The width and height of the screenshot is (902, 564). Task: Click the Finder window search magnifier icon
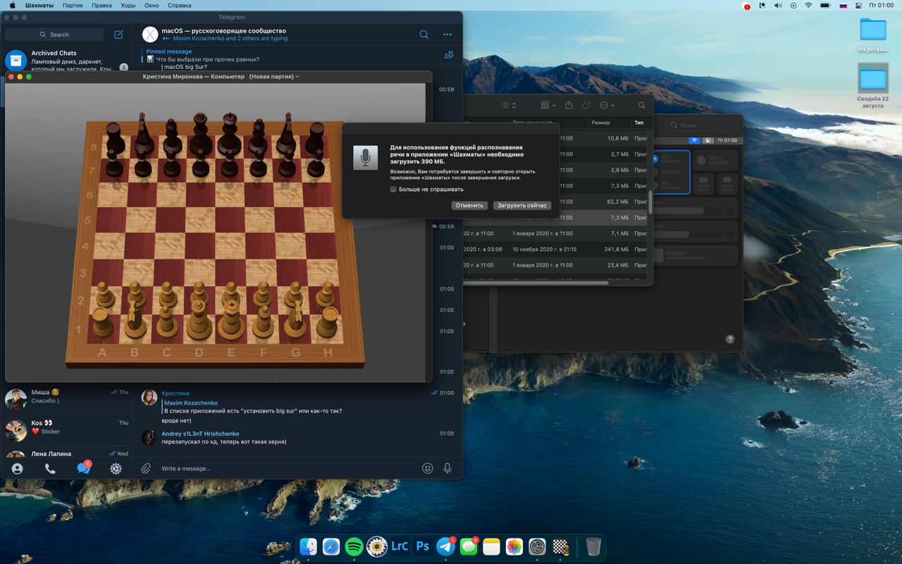point(641,105)
